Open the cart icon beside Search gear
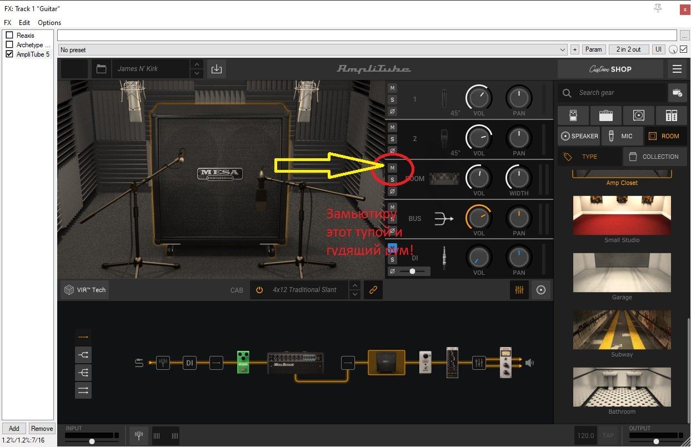 coord(677,93)
